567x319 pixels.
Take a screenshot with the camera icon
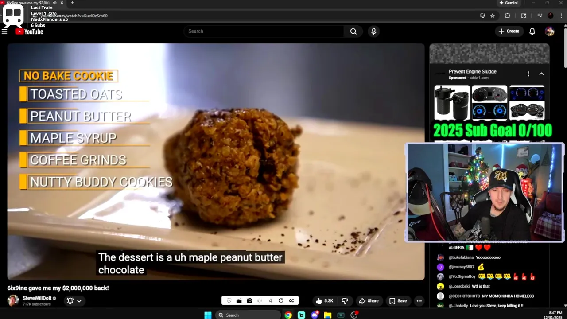click(249, 300)
